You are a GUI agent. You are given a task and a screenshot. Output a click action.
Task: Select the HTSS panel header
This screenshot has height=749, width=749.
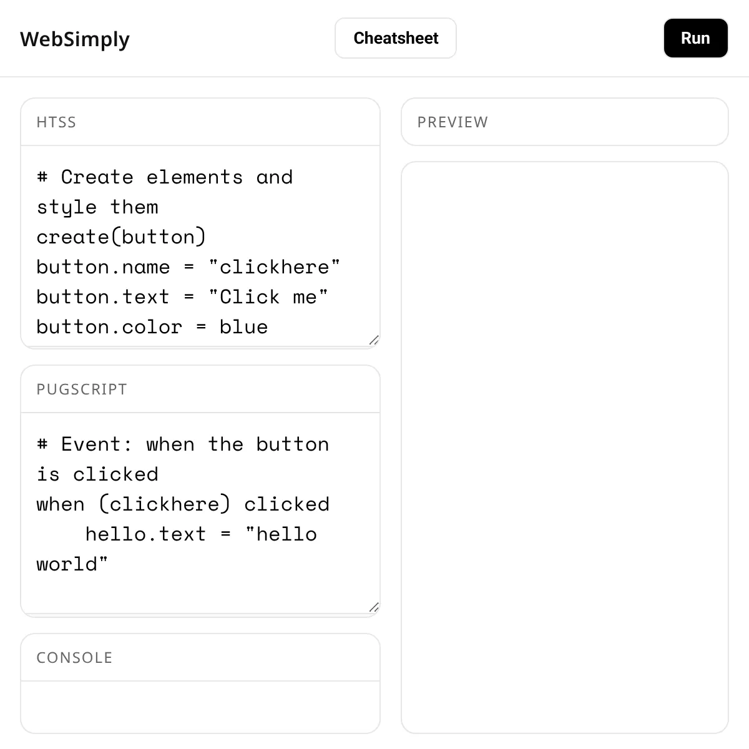pyautogui.click(x=200, y=122)
